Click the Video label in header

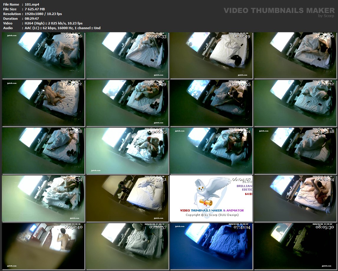pyautogui.click(x=8, y=23)
